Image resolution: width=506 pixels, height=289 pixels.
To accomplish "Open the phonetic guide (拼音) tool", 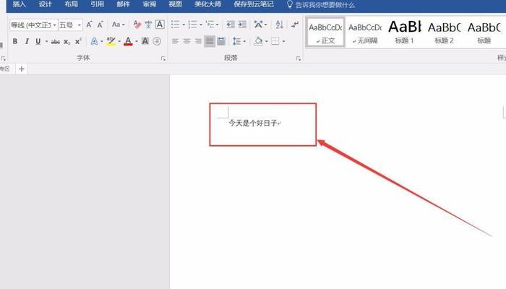I will point(148,25).
